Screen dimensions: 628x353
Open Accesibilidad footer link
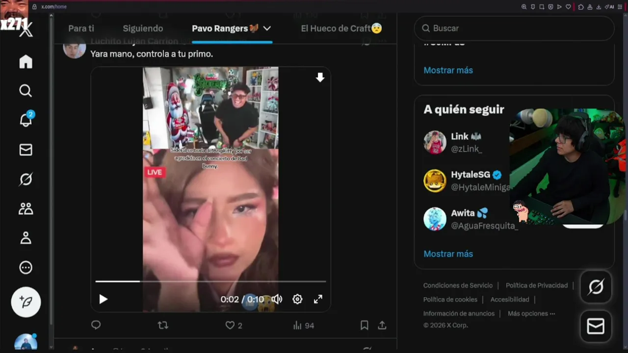point(510,299)
